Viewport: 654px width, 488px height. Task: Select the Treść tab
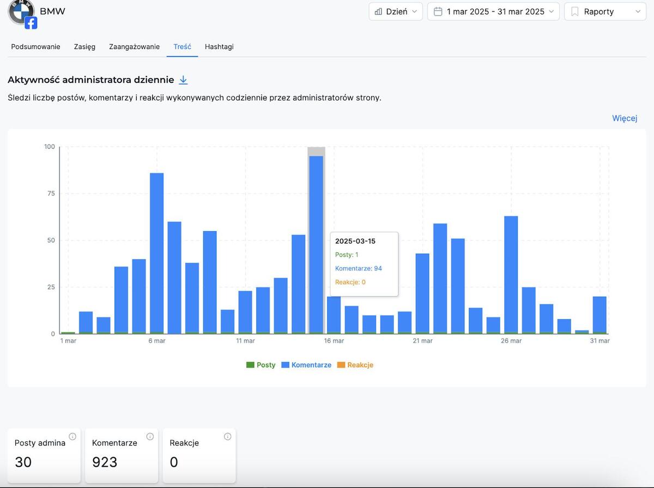point(182,47)
